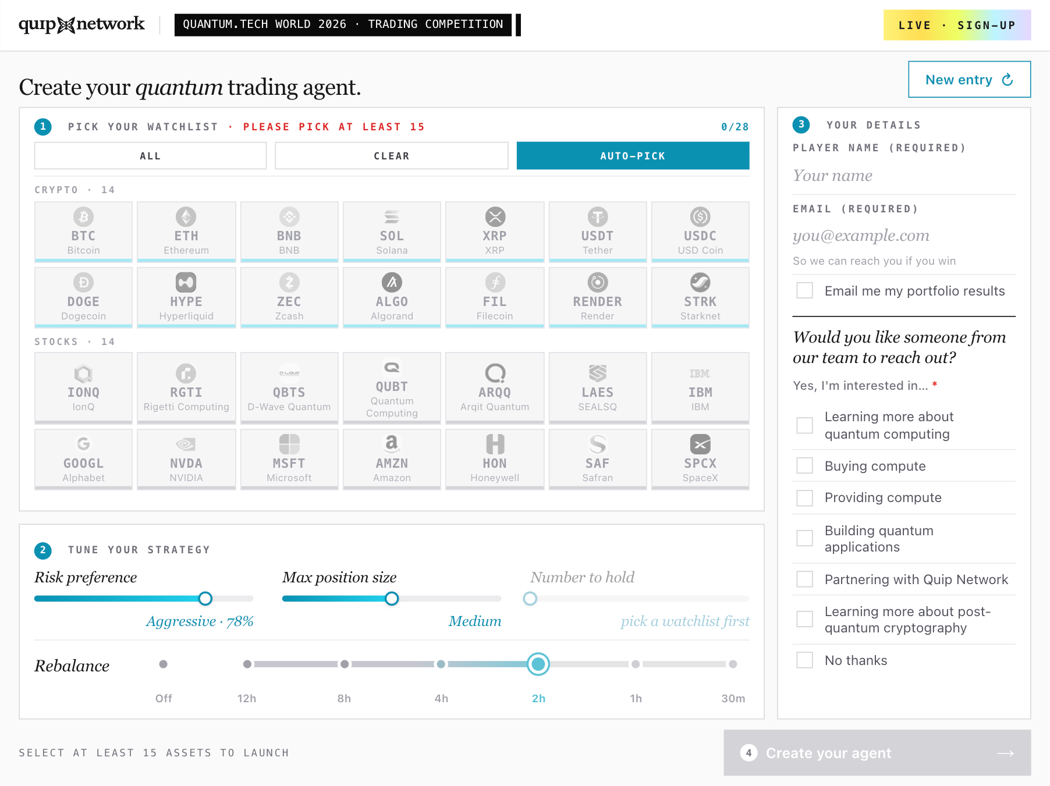Tick the No thanks checkbox

pos(805,660)
